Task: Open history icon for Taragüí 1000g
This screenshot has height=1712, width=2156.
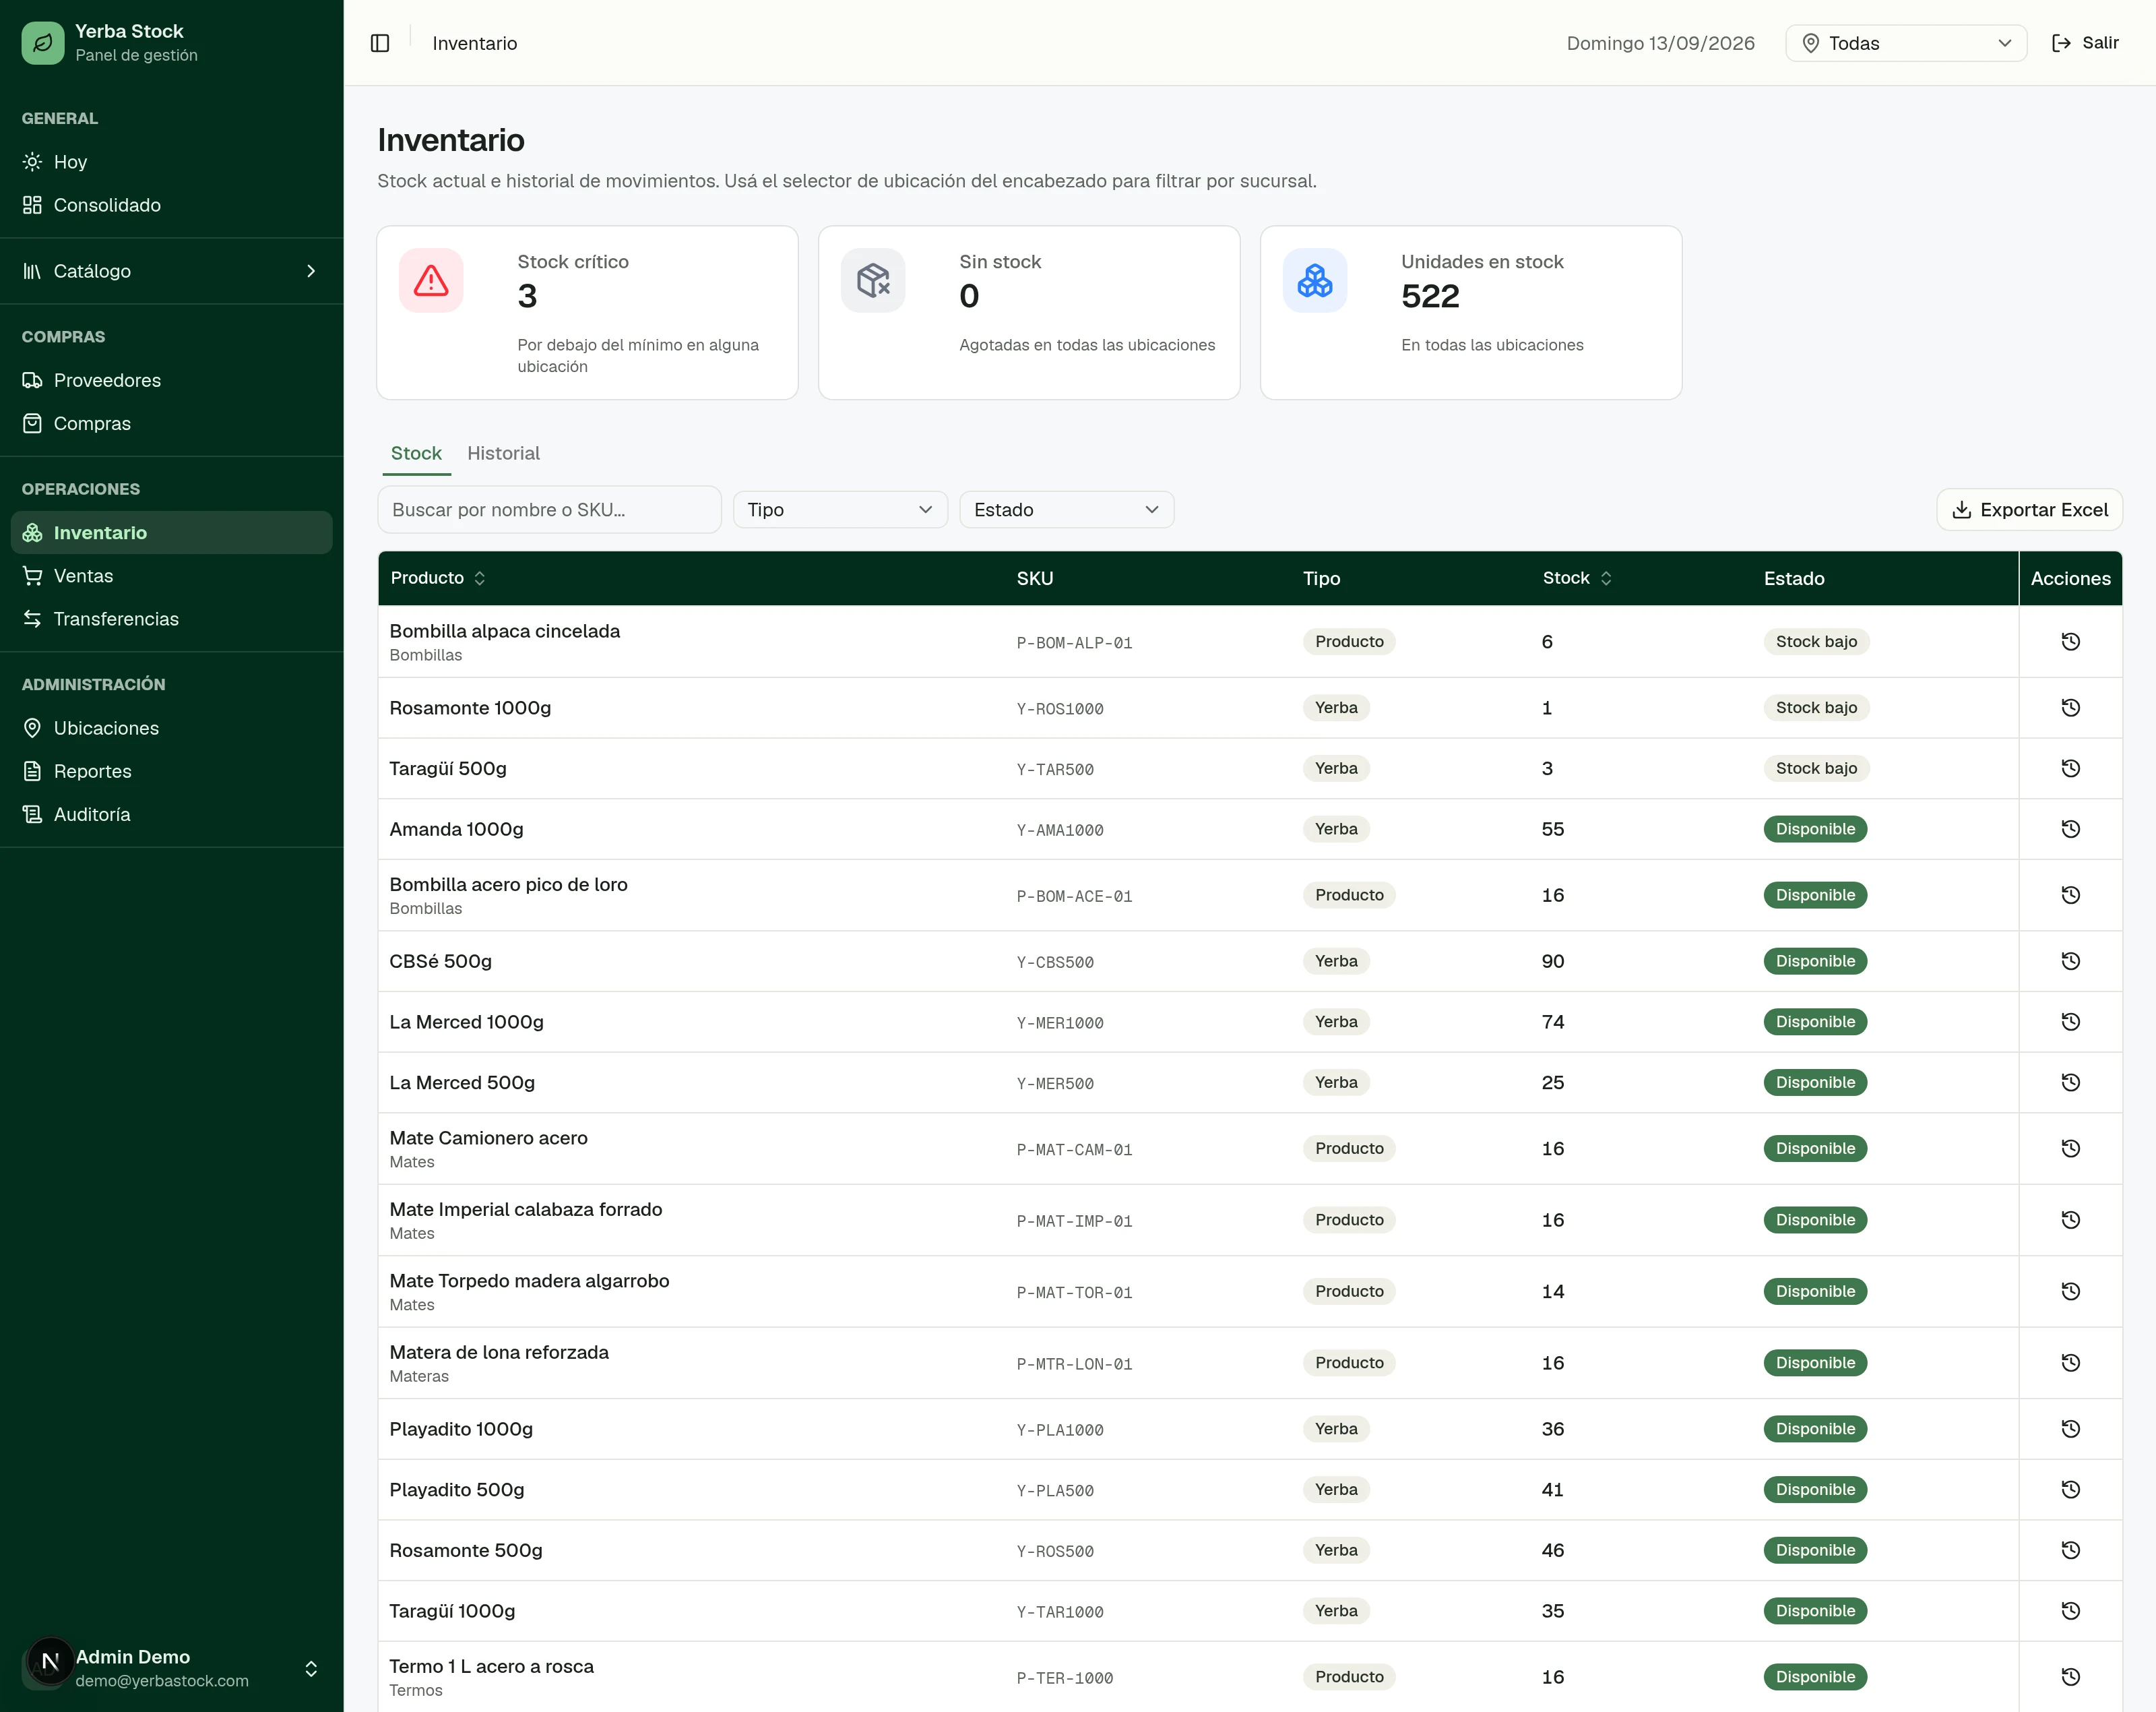Action: pyautogui.click(x=2070, y=1611)
